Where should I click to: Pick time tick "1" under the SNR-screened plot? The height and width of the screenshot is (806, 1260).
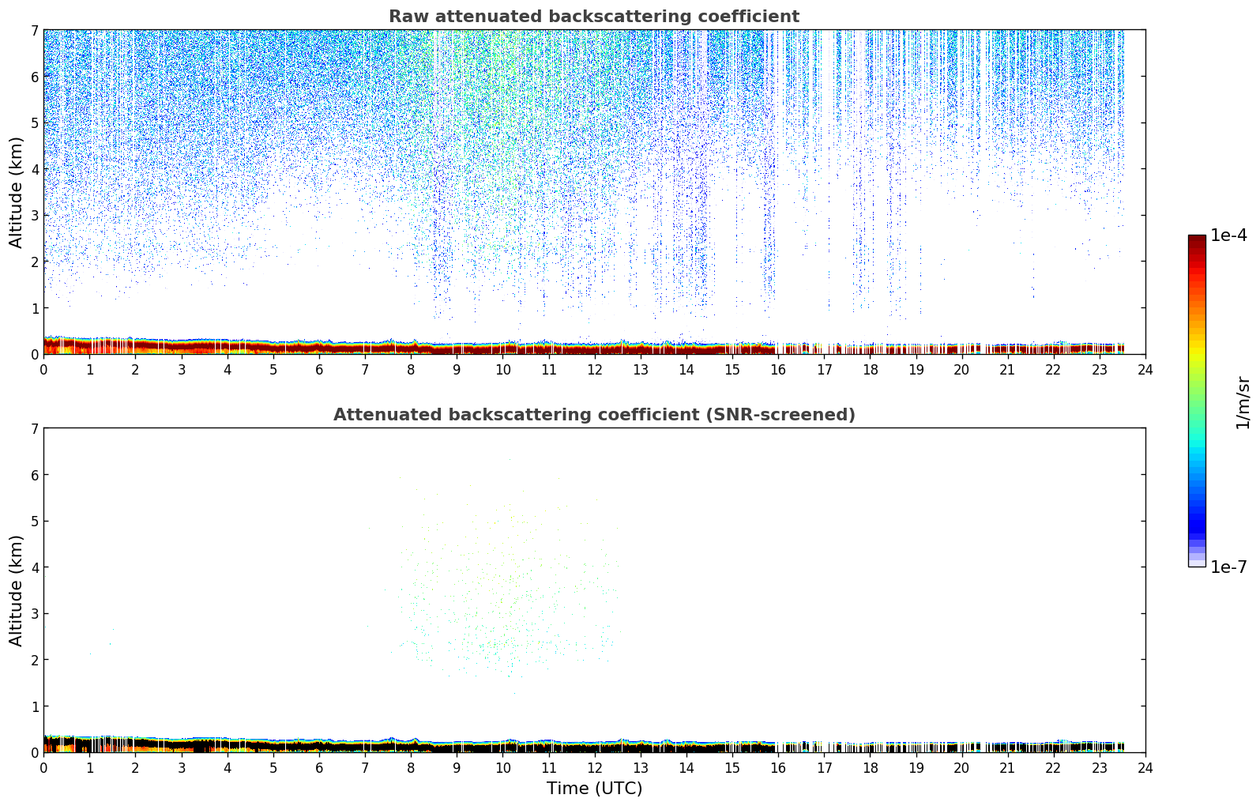tap(89, 768)
